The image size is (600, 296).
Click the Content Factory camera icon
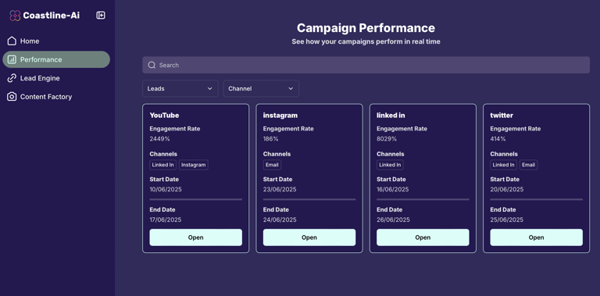coord(12,97)
